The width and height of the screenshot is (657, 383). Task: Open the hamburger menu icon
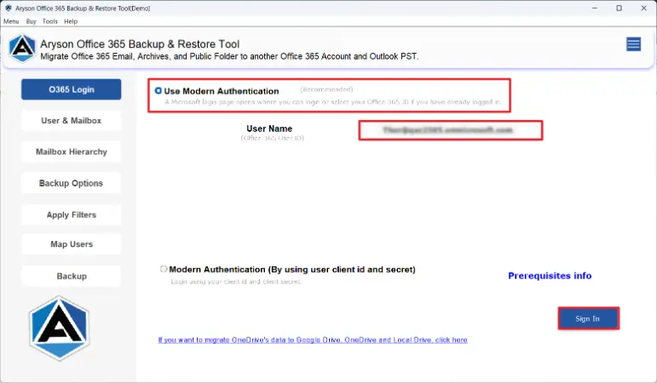(633, 44)
